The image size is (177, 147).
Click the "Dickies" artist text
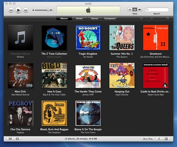coord(20,57)
